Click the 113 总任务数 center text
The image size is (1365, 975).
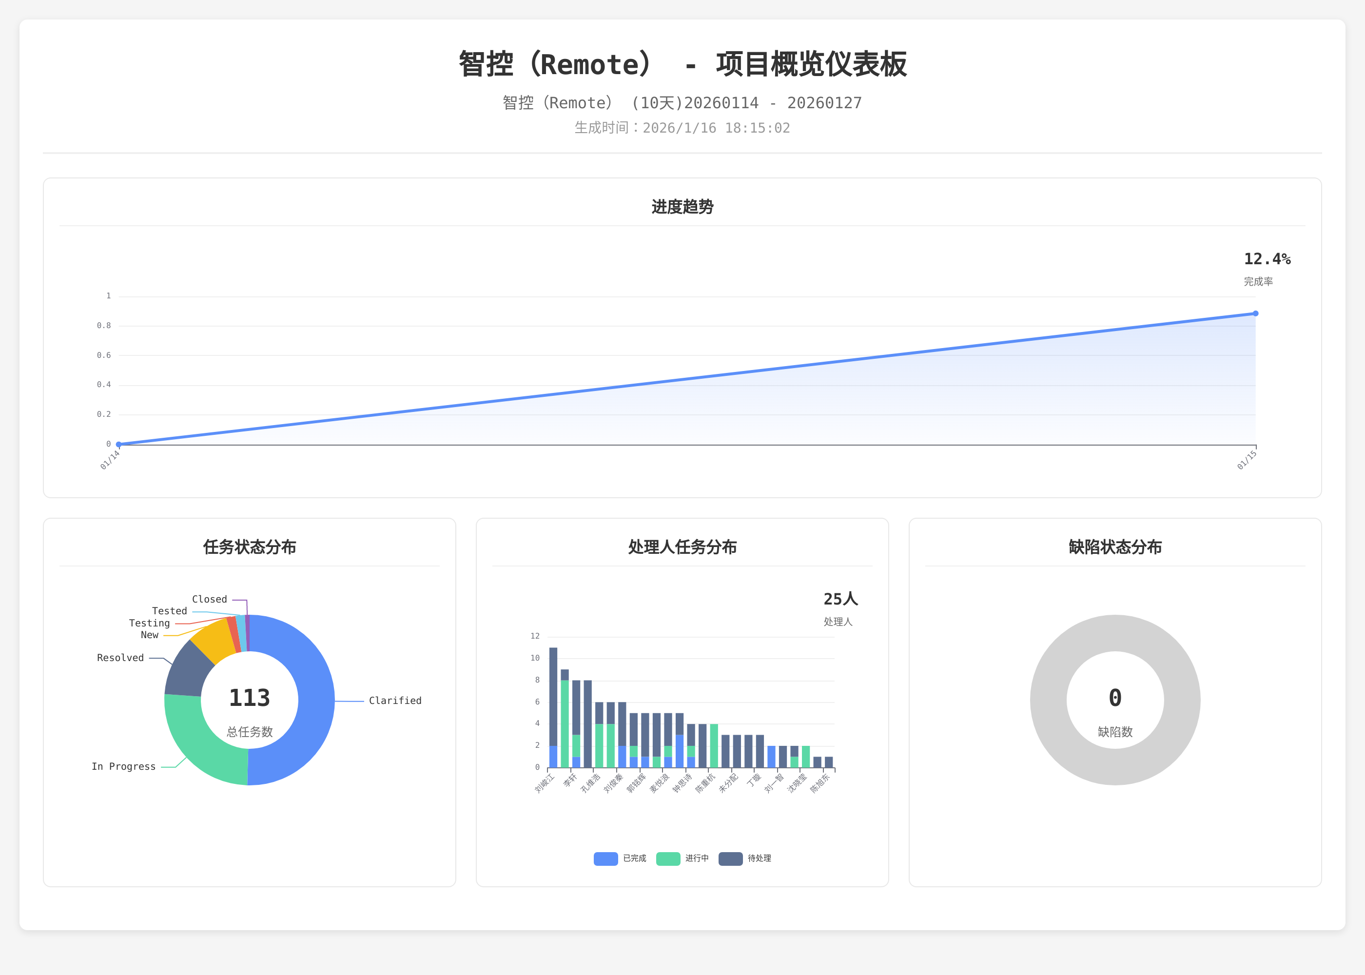tap(249, 698)
